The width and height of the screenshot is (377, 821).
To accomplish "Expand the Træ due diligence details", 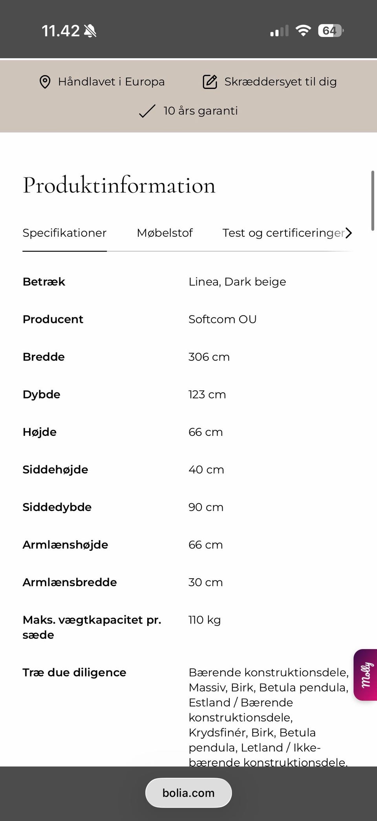I will pyautogui.click(x=74, y=673).
